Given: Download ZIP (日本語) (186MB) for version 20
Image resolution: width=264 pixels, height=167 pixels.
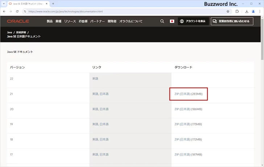Looking at the screenshot, I should pyautogui.click(x=189, y=109).
